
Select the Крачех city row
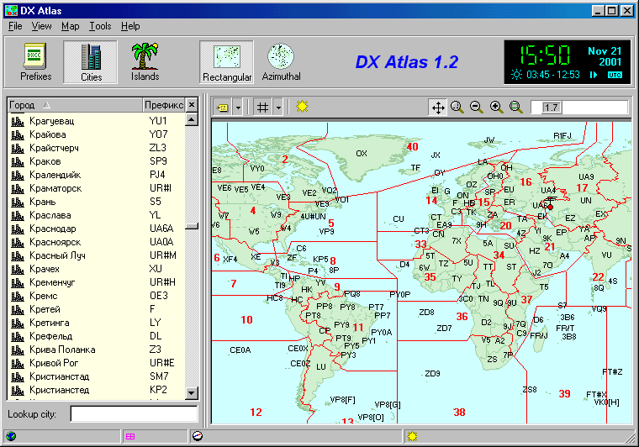[96, 269]
